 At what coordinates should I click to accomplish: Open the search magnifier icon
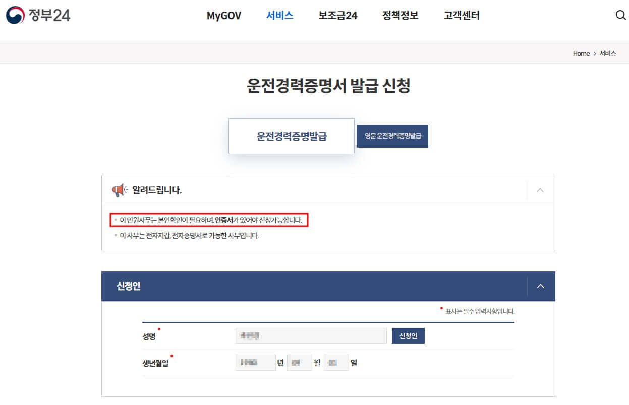[x=620, y=15]
